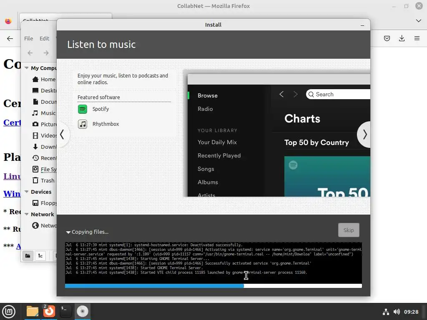Click the volume speaker tray icon
This screenshot has height=320, width=427.
[397, 312]
